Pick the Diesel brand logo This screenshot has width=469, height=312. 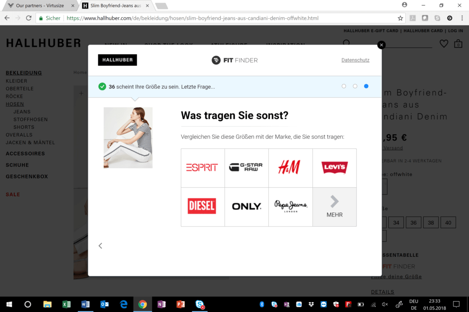203,207
